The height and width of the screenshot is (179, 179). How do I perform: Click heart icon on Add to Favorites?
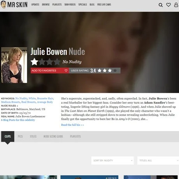pos(66,70)
